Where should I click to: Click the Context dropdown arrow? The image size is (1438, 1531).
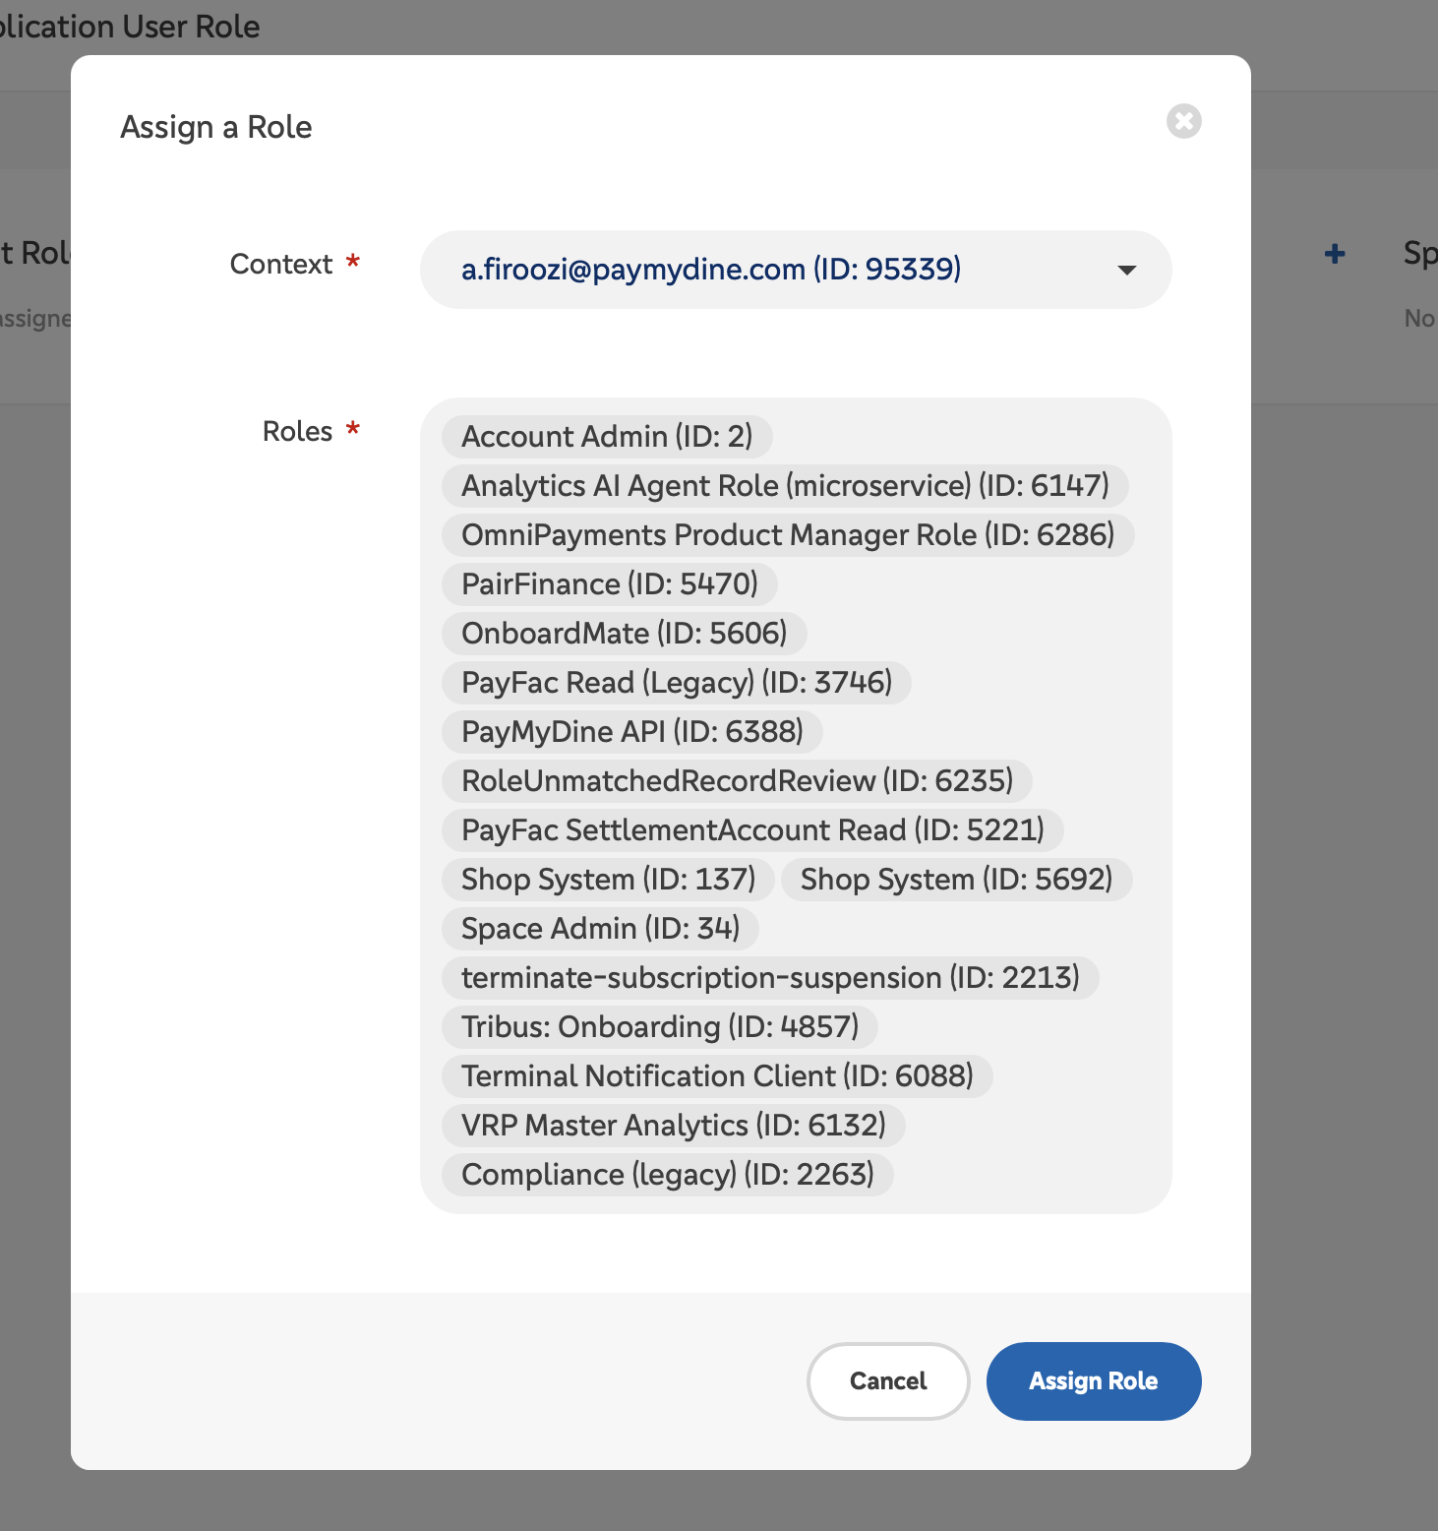[1127, 270]
